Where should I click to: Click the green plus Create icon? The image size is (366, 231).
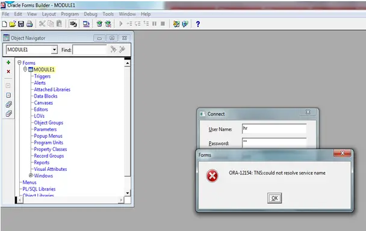pyautogui.click(x=8, y=63)
